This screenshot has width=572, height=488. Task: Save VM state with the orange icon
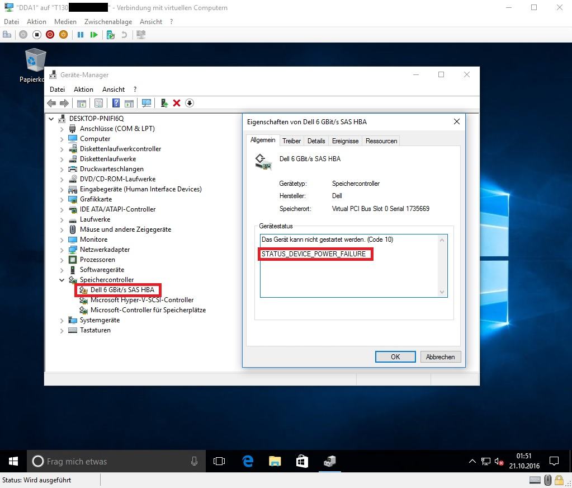64,35
